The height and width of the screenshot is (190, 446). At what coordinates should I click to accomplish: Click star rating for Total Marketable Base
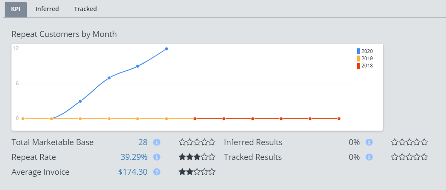(x=197, y=142)
